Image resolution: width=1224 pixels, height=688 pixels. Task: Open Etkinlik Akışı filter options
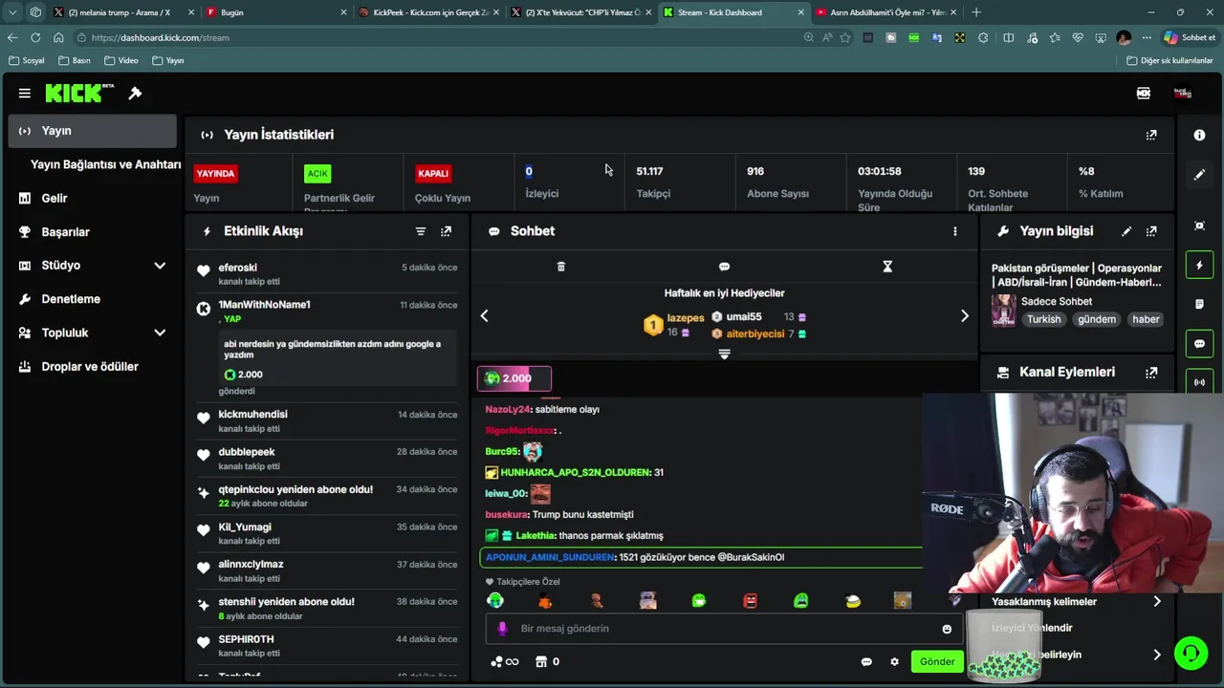(421, 231)
